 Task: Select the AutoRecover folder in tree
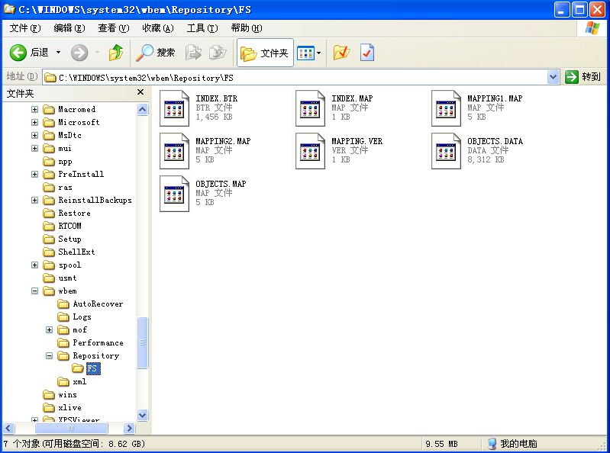(98, 304)
